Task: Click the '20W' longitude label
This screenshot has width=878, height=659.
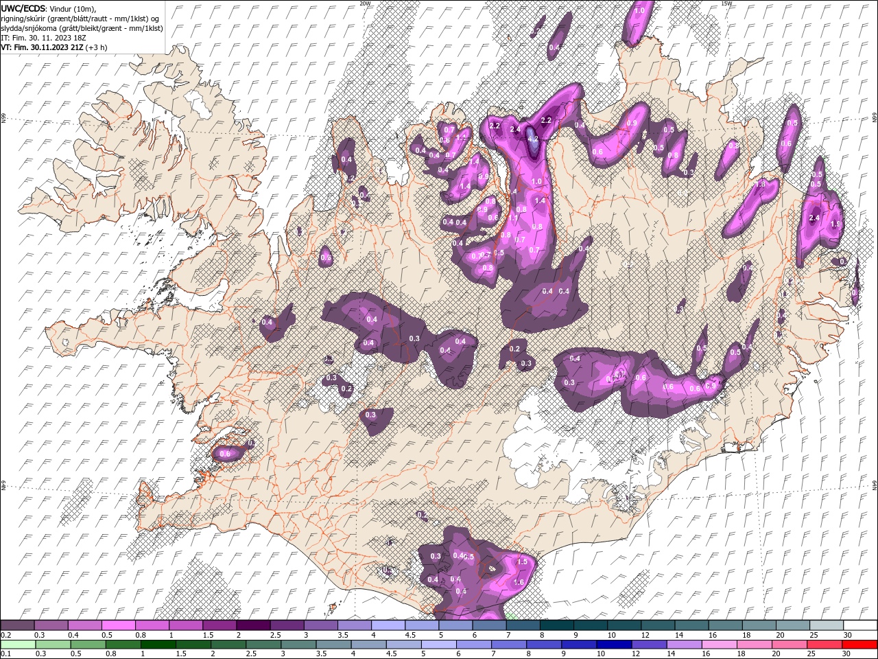Action: click(365, 3)
